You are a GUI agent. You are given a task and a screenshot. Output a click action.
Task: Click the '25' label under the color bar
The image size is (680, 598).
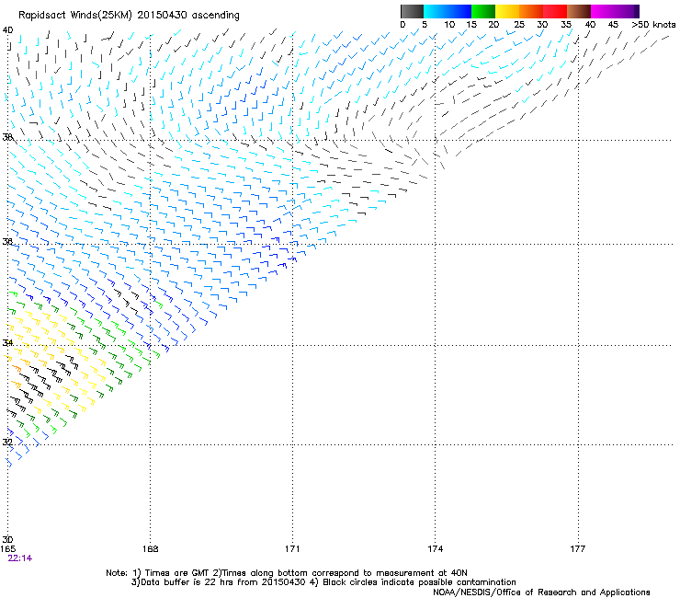[519, 25]
